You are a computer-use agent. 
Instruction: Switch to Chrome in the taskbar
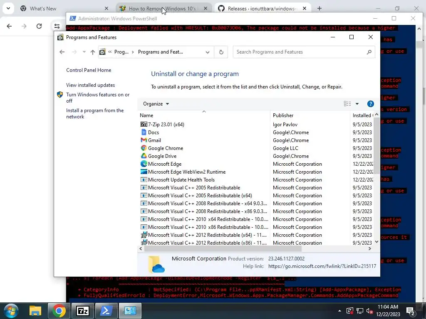pyautogui.click(x=59, y=311)
